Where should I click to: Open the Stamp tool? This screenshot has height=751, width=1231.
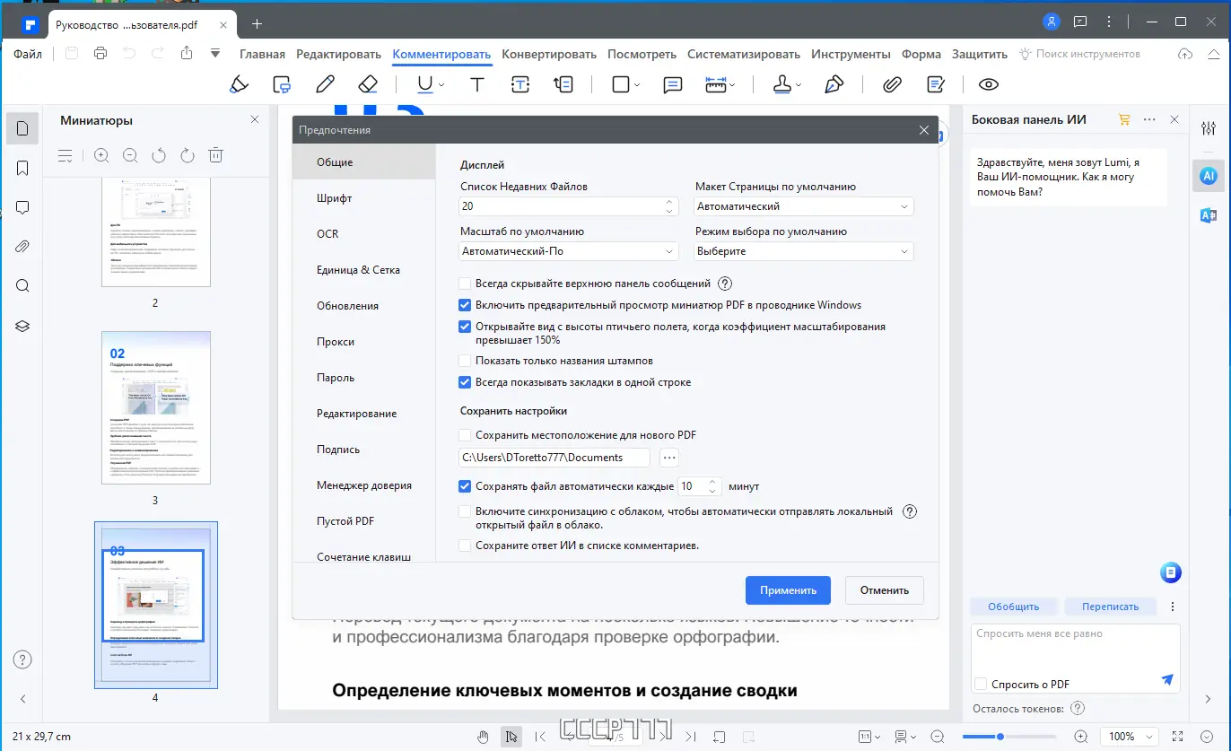780,83
